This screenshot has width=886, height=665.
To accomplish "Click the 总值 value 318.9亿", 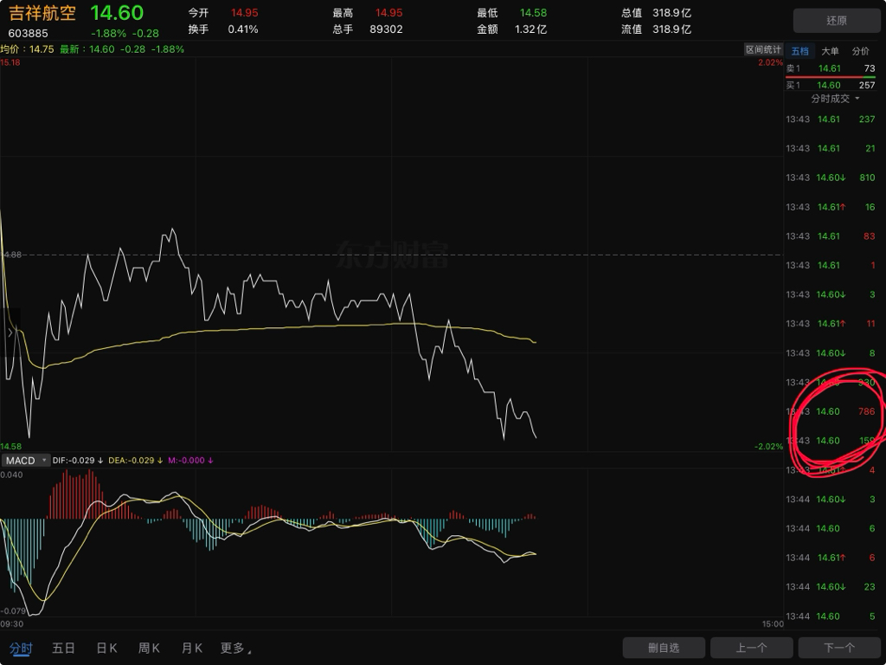I will coord(671,12).
